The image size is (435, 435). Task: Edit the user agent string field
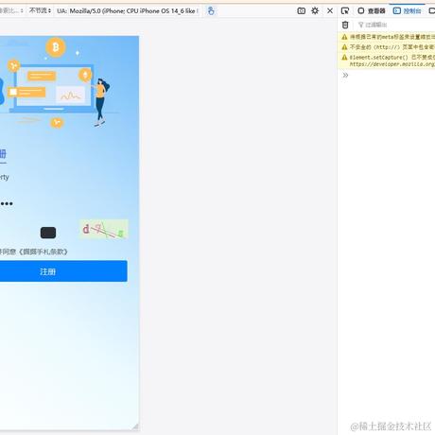click(x=133, y=11)
